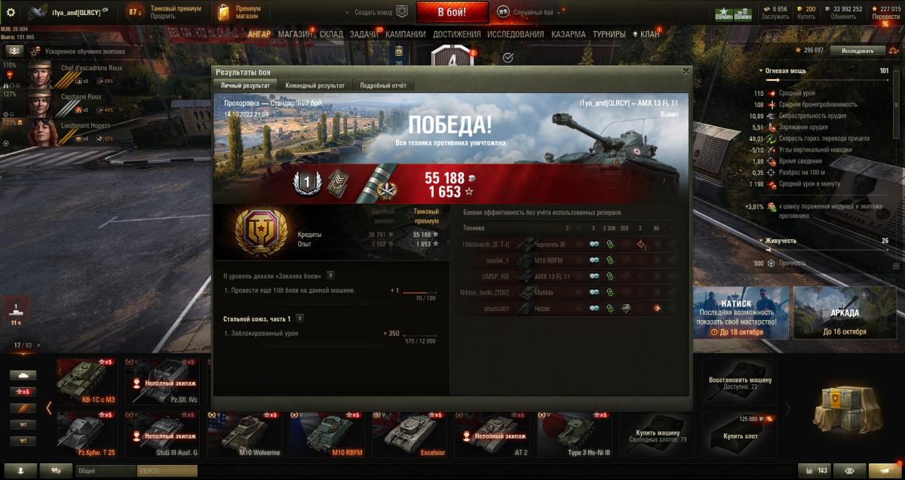Click the Исследовать button
Screen dimensions: 905x480
857,51
